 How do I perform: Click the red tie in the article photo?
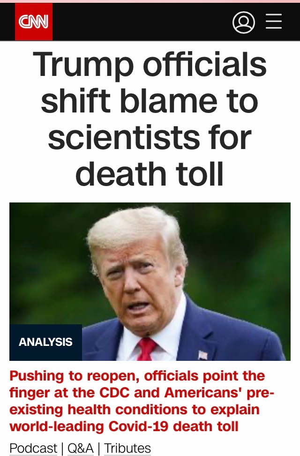pyautogui.click(x=146, y=349)
